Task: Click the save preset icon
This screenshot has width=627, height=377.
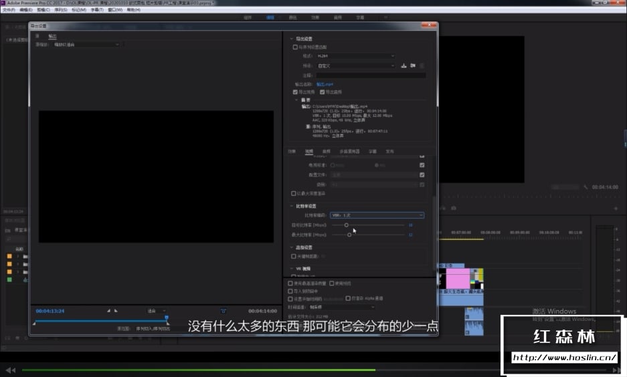Action: tap(404, 66)
